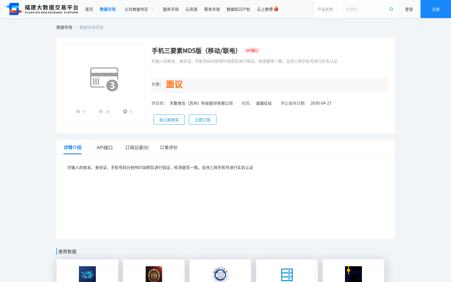Screen dimensions: 451x282
Task: Click the 登录 link
Action: (x=409, y=9)
